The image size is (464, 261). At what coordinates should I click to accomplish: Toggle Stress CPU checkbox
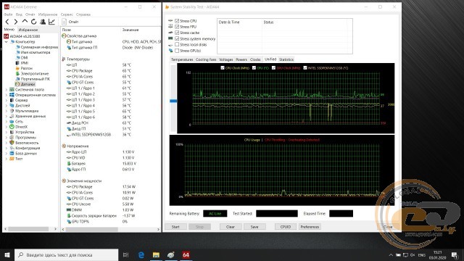[177, 21]
